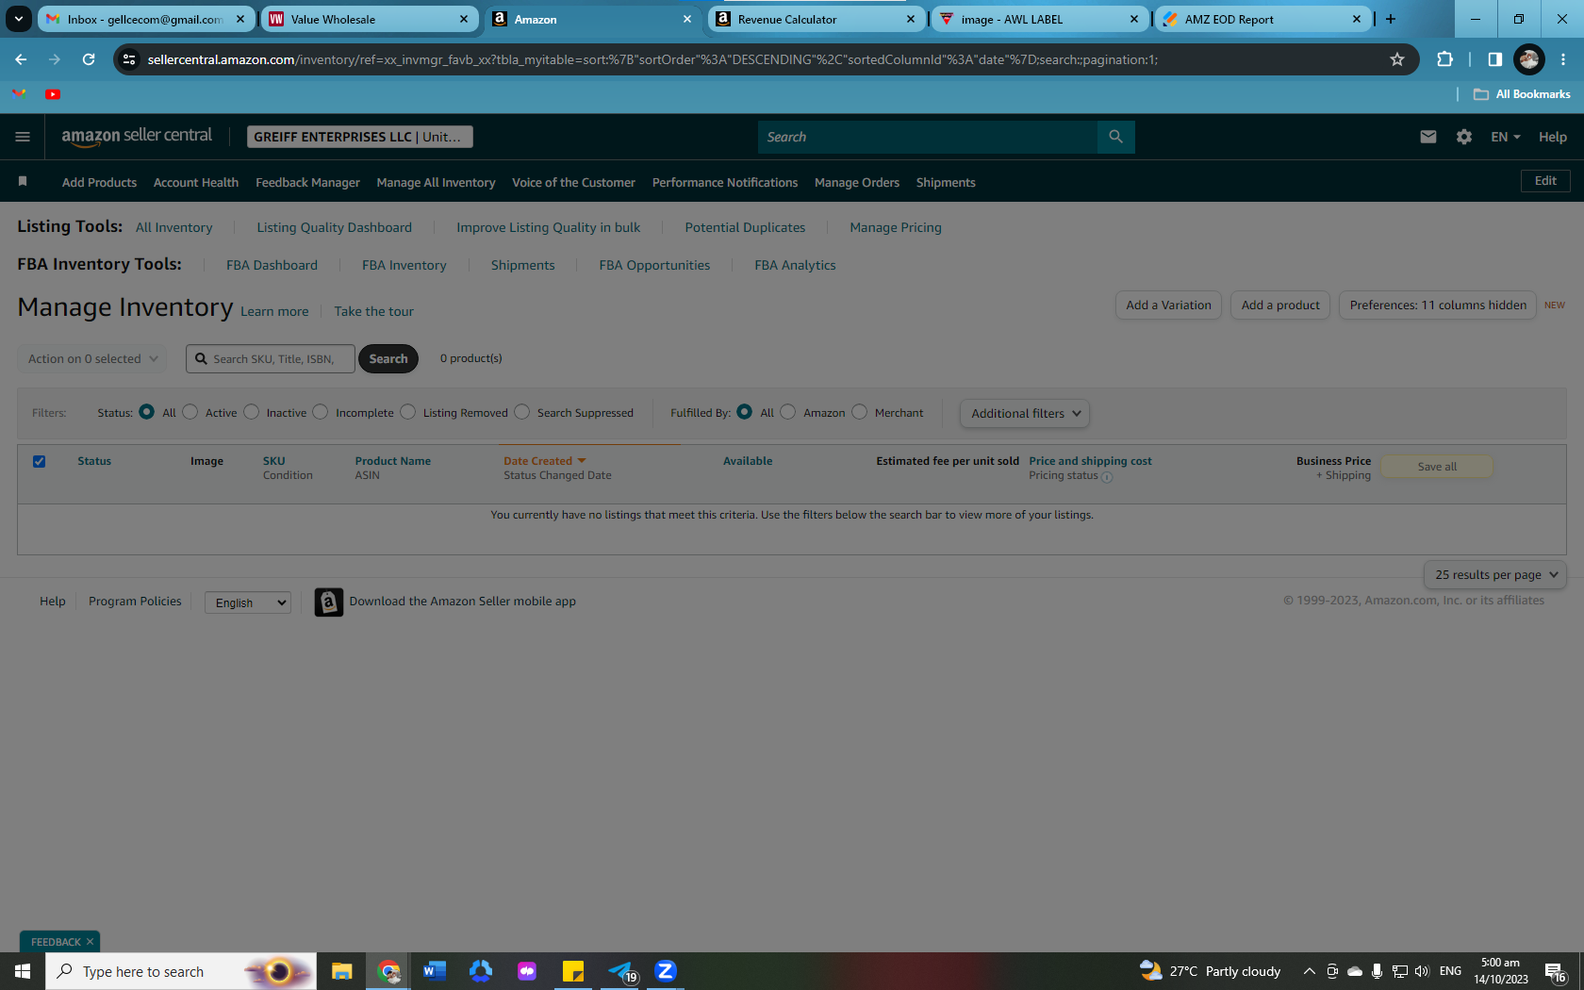Screen dimensions: 1584x990
Task: Click the Search SKU, Title, ISBN field
Action: click(x=271, y=358)
